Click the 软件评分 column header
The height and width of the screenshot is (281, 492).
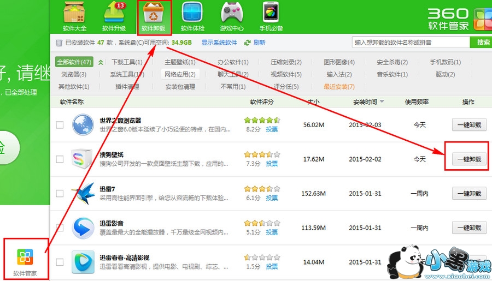click(262, 102)
